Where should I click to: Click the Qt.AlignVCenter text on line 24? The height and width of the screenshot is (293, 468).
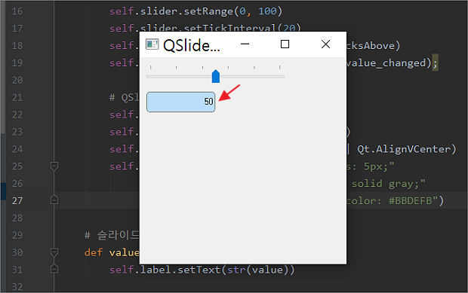[404, 149]
